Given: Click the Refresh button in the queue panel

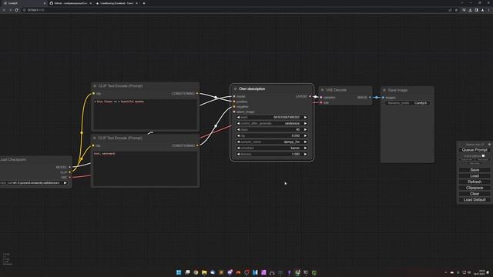Looking at the screenshot, I should tap(475, 182).
